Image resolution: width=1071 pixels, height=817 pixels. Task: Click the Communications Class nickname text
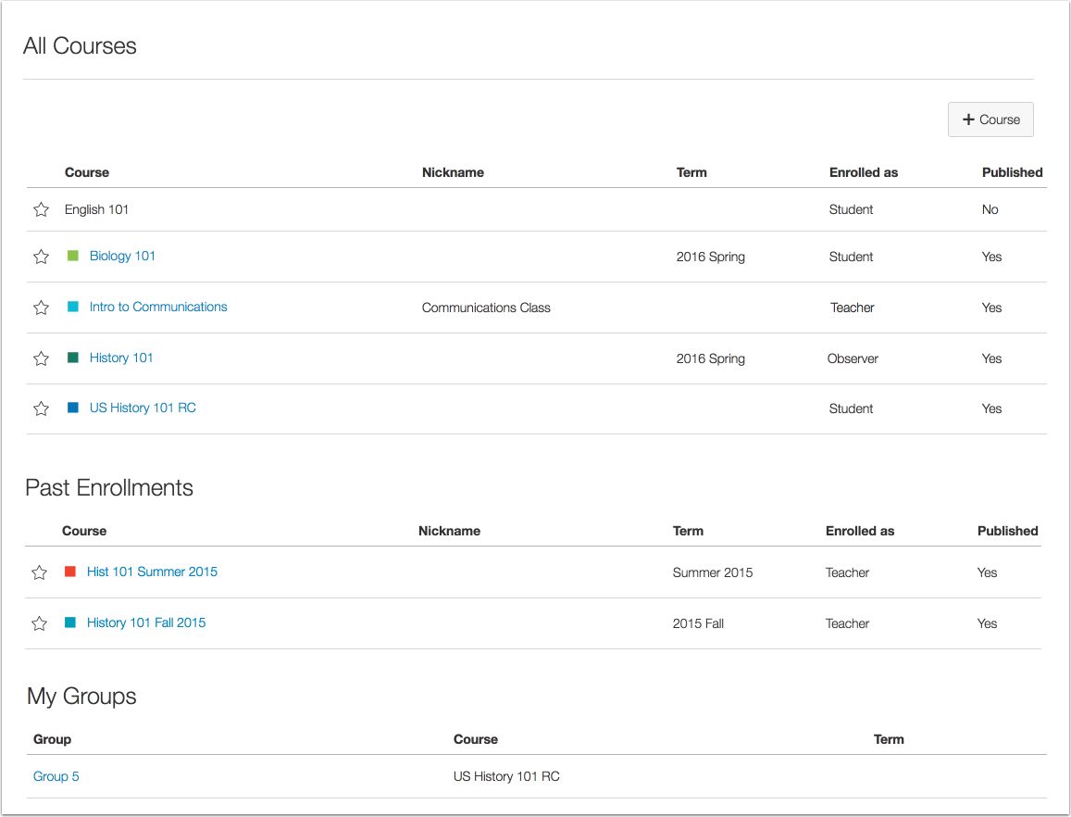point(486,307)
